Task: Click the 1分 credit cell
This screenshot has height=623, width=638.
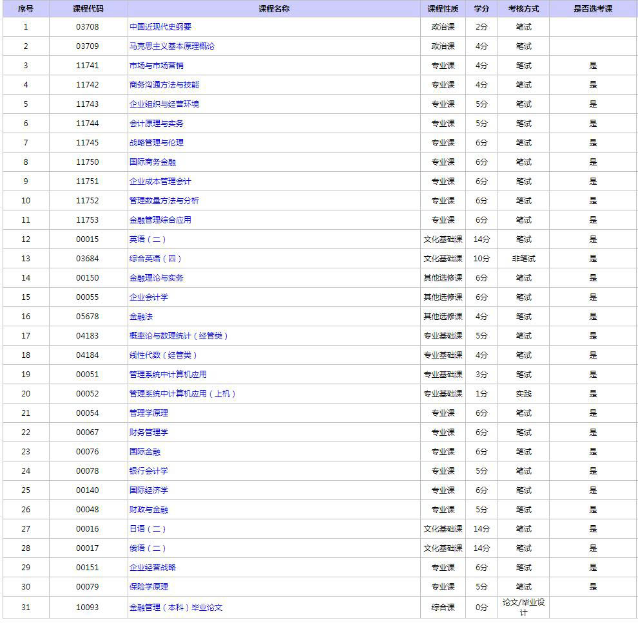Action: (x=482, y=394)
